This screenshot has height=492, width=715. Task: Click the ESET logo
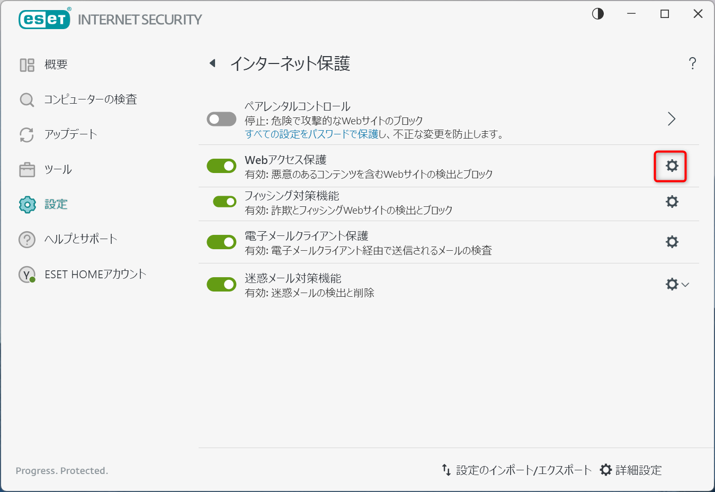tap(44, 19)
